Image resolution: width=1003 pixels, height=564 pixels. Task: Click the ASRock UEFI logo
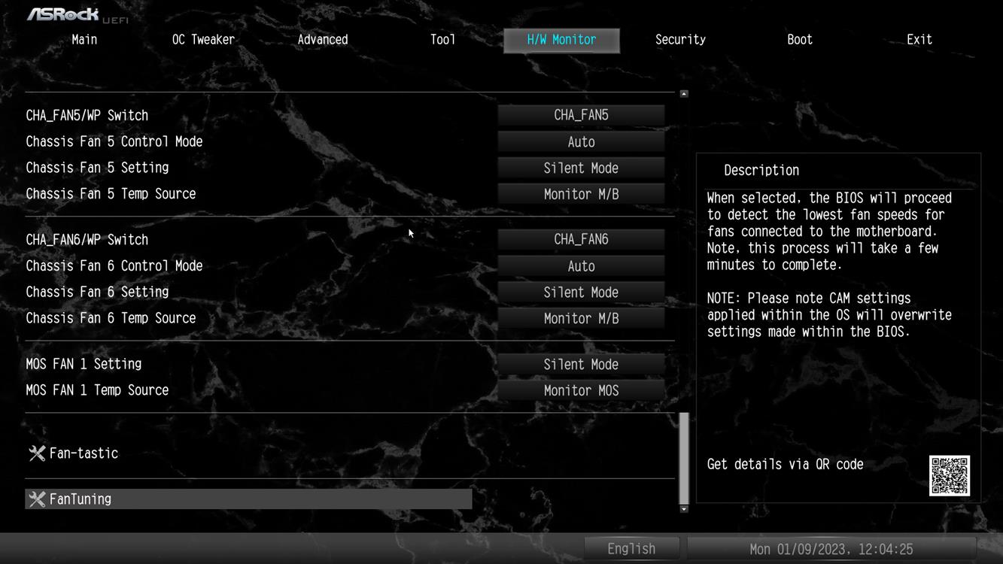pyautogui.click(x=77, y=14)
